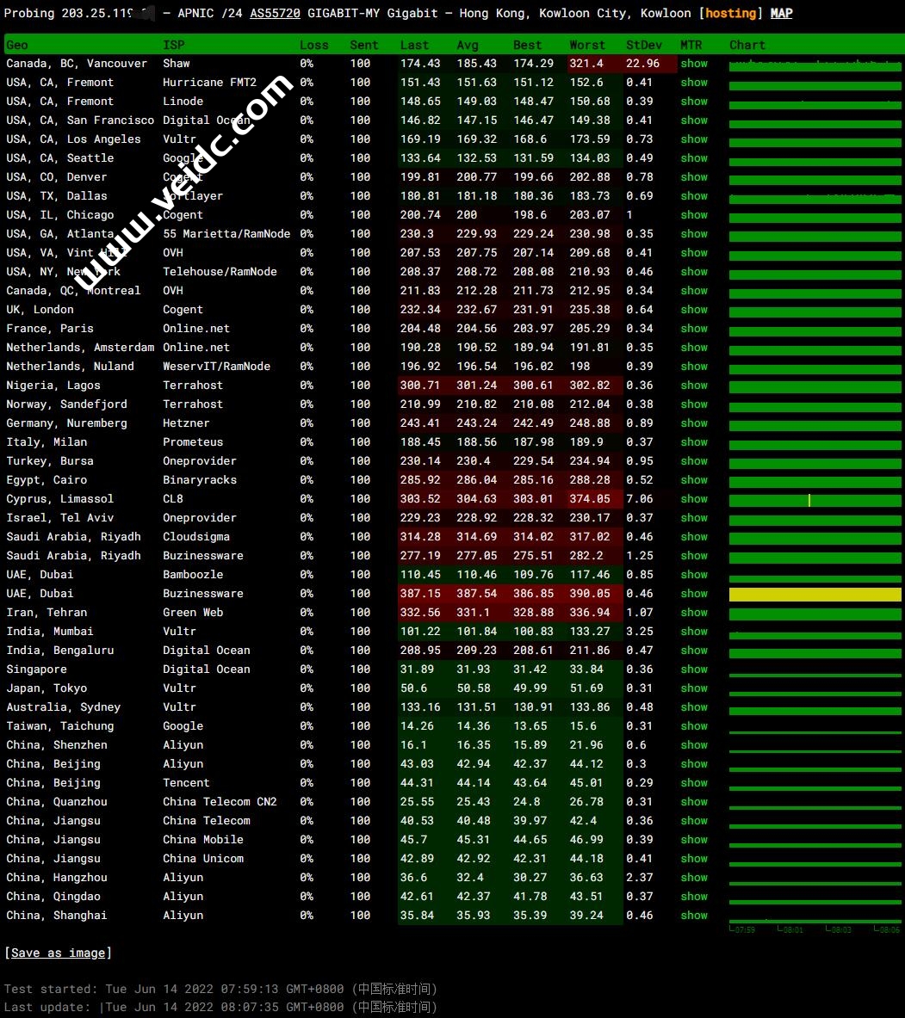Click the chart bar for Canada Vancouver
This screenshot has height=1018, width=905.
click(x=815, y=65)
